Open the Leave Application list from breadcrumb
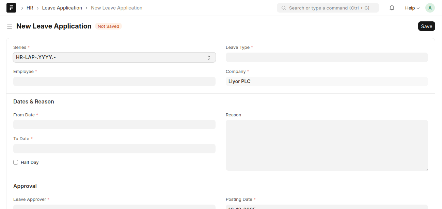 (x=62, y=7)
